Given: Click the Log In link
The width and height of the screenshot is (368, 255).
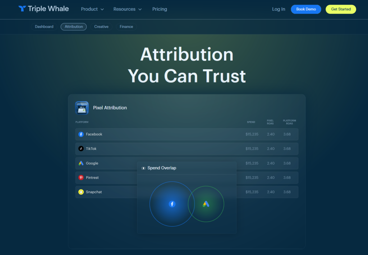Looking at the screenshot, I should pos(279,9).
